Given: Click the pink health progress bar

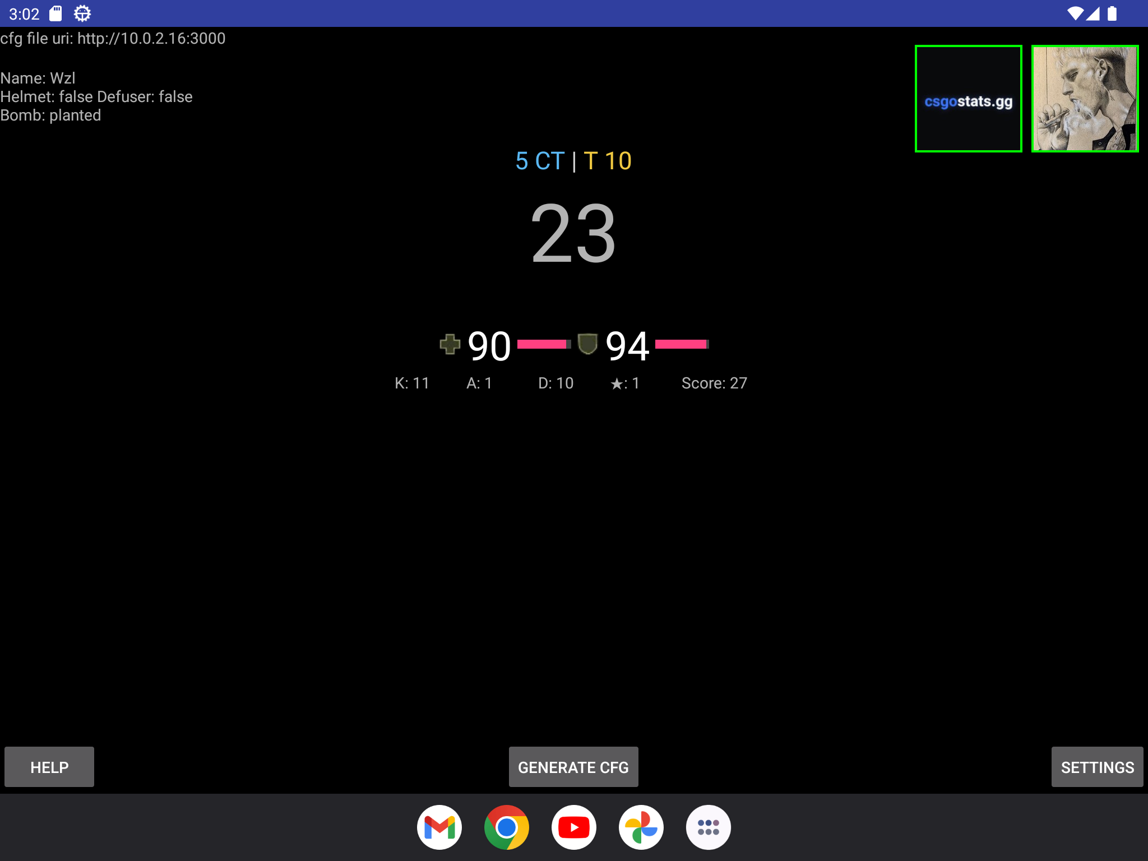Looking at the screenshot, I should (x=544, y=344).
